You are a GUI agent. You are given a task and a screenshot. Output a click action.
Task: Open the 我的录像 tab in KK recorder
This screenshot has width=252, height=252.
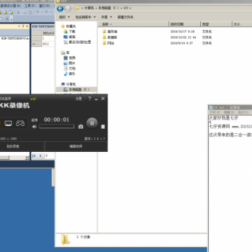(13, 146)
